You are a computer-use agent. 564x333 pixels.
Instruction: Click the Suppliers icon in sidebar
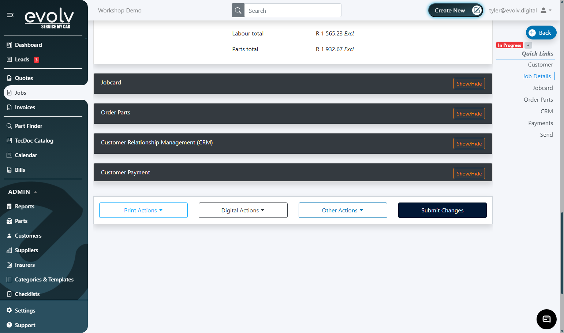[10, 250]
